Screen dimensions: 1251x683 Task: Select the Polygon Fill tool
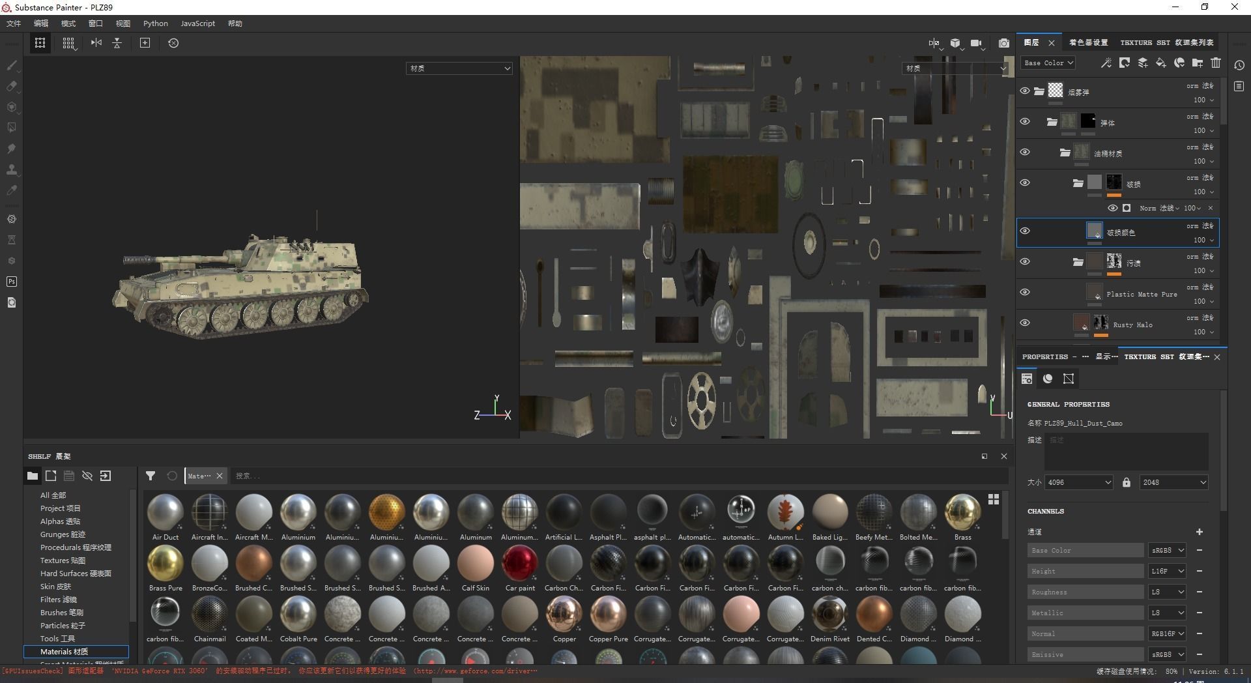click(11, 128)
